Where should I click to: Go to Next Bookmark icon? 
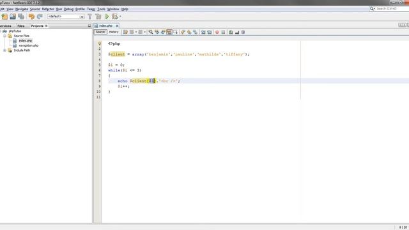tap(189, 32)
